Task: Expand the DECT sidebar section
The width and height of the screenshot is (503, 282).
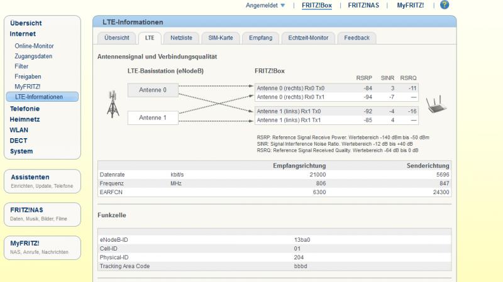Action: pos(18,141)
